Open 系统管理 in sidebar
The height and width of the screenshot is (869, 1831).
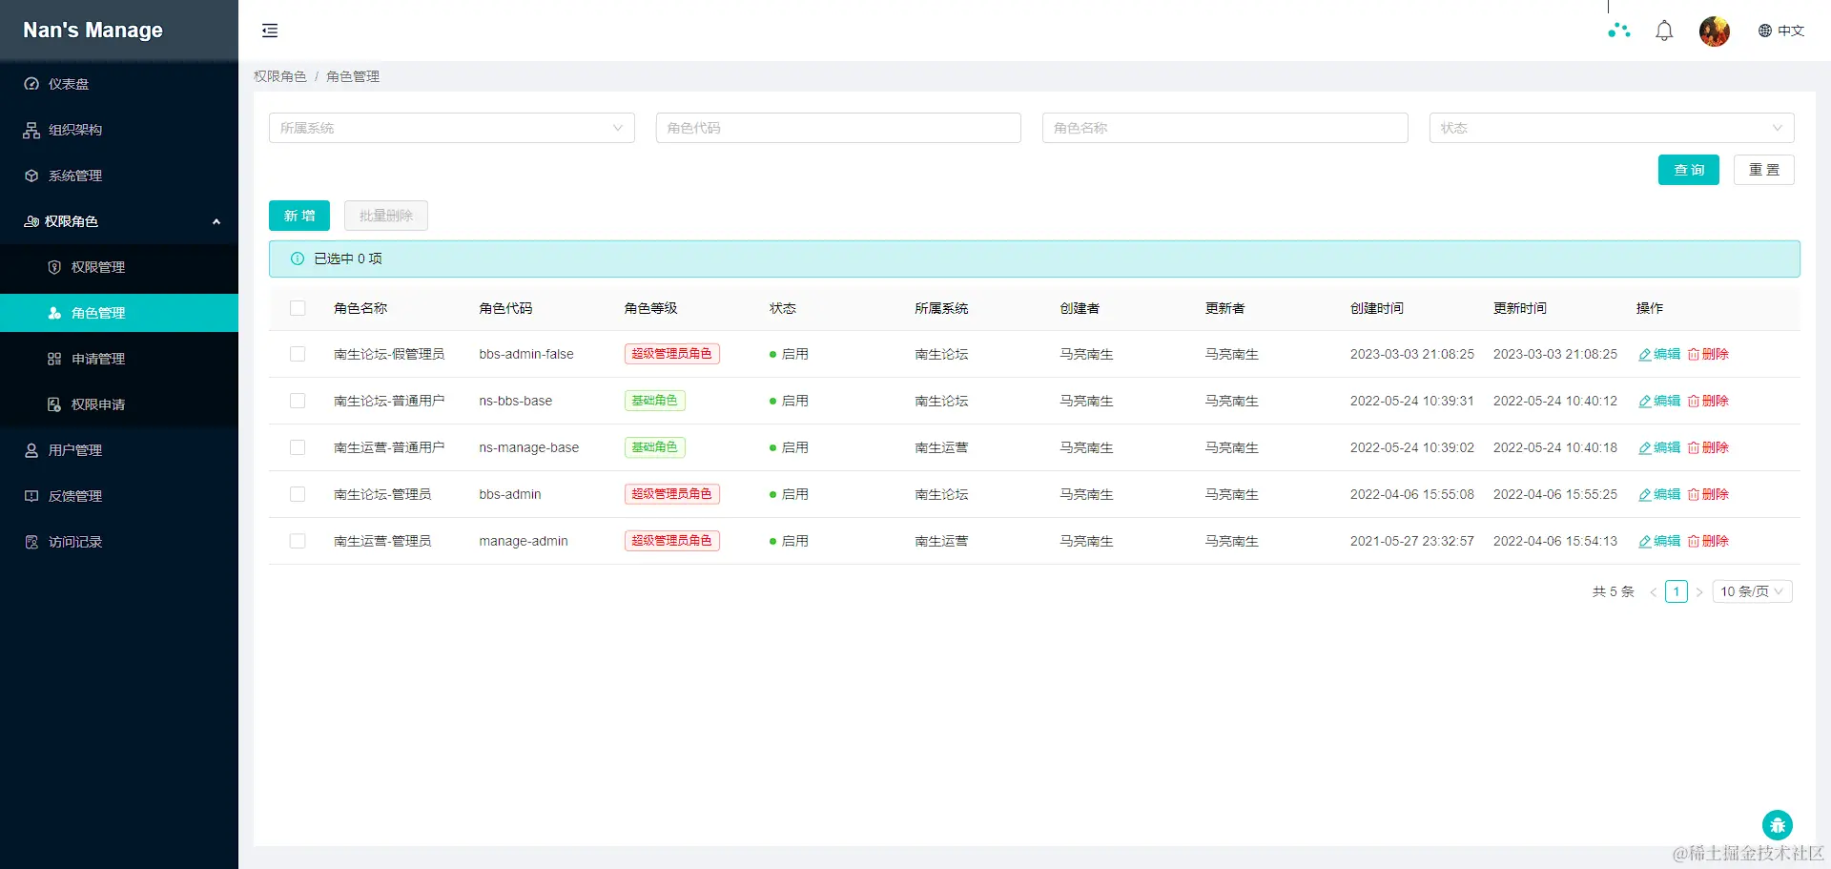pos(119,176)
